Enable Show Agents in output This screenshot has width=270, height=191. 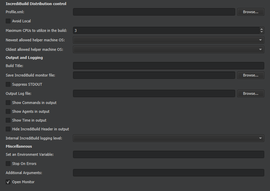point(8,111)
